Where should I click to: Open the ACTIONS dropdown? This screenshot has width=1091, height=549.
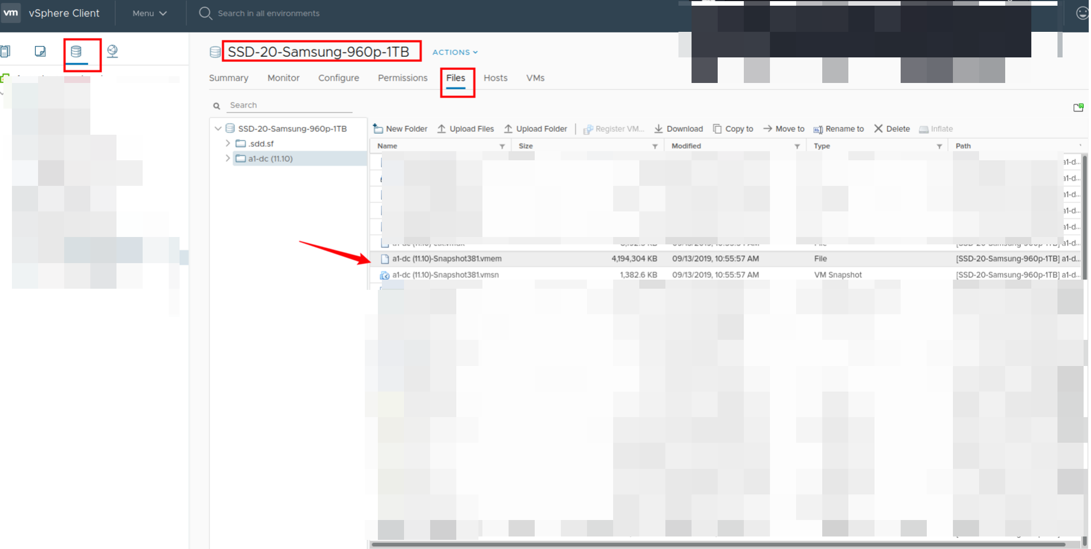(x=455, y=52)
